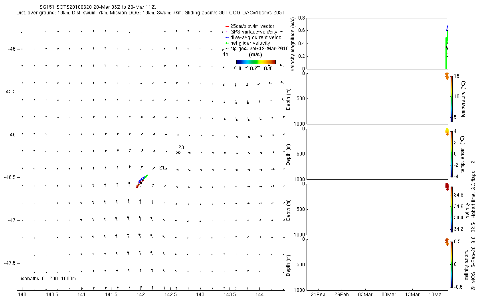479x299 pixels.
Task: Click 'Depth (m)' label of the bottom salinity anomaly panel
Action: click(x=289, y=265)
